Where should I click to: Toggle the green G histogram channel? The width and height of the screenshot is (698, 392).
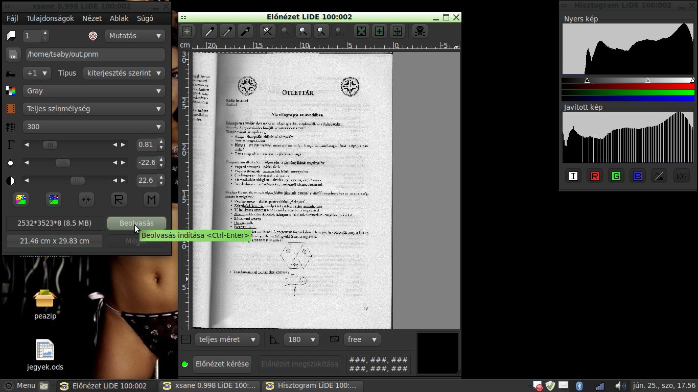point(616,176)
